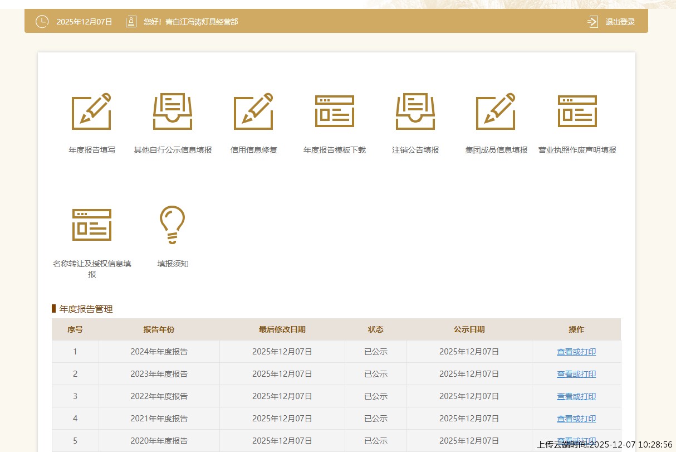Click 查看或打印 for 2022 report
The height and width of the screenshot is (452, 676).
click(576, 396)
